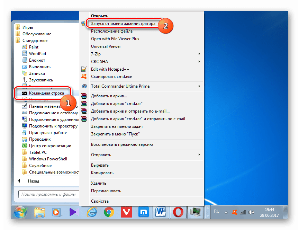
Task: Select Копировать in context menu
Action: tap(102, 173)
